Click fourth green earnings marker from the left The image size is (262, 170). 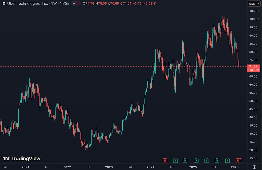207,161
